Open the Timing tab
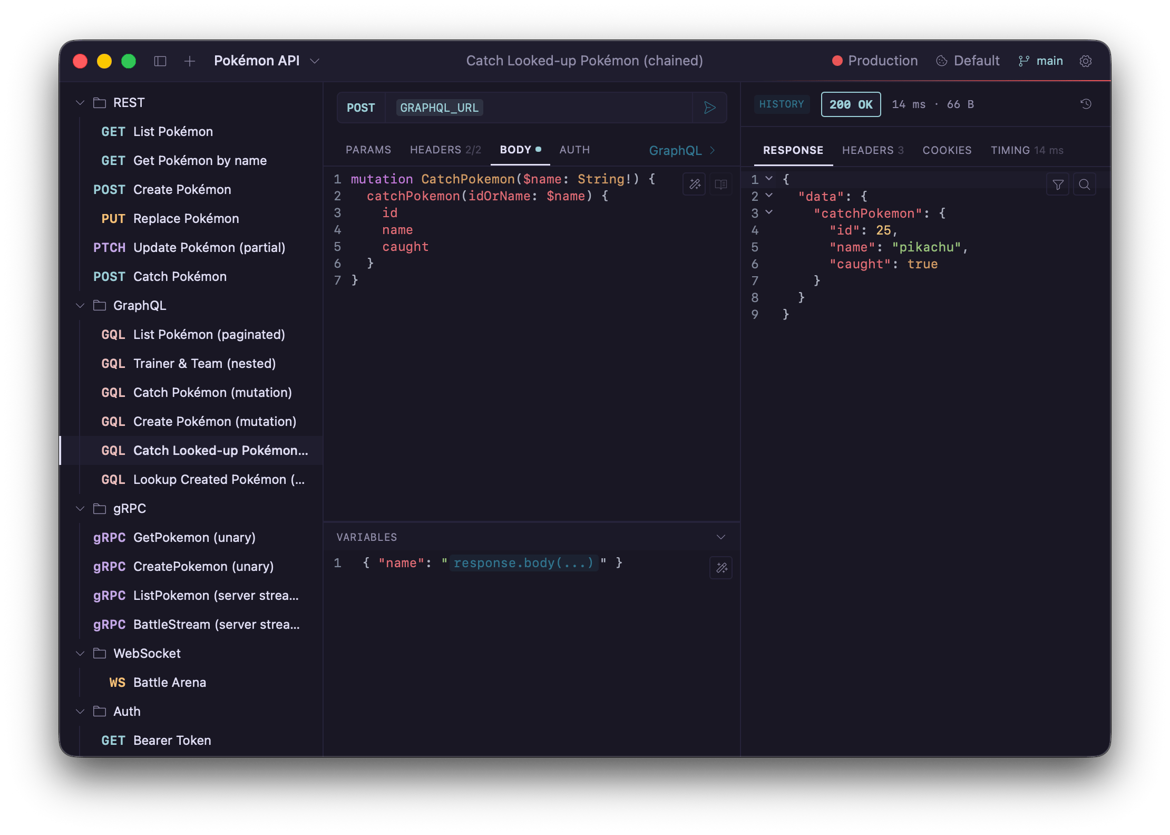 tap(1027, 151)
